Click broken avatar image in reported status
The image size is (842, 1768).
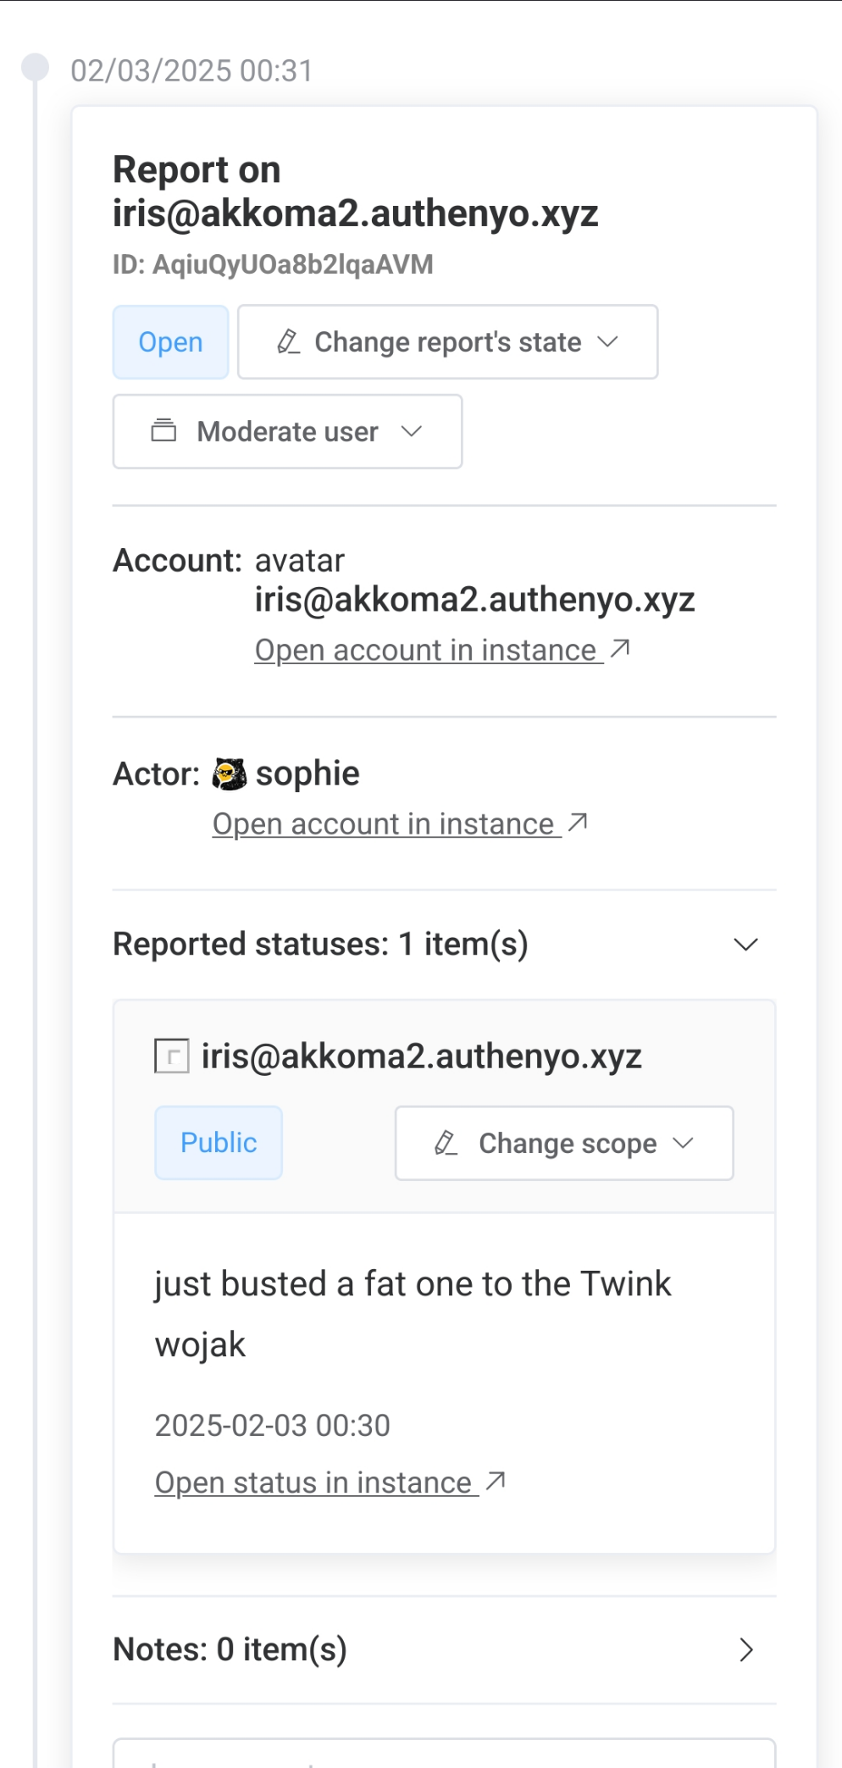tap(172, 1056)
